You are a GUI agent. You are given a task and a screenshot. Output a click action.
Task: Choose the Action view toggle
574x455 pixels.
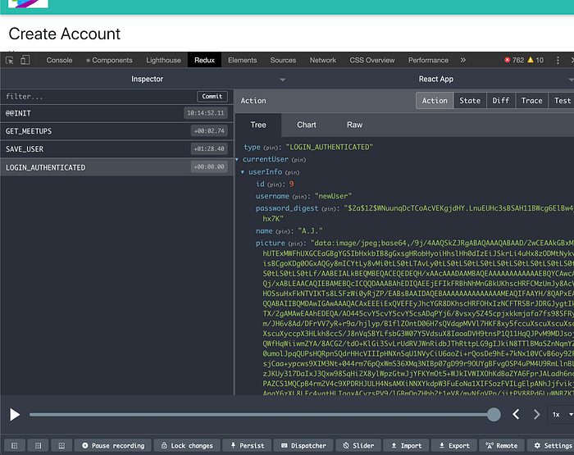click(x=435, y=101)
